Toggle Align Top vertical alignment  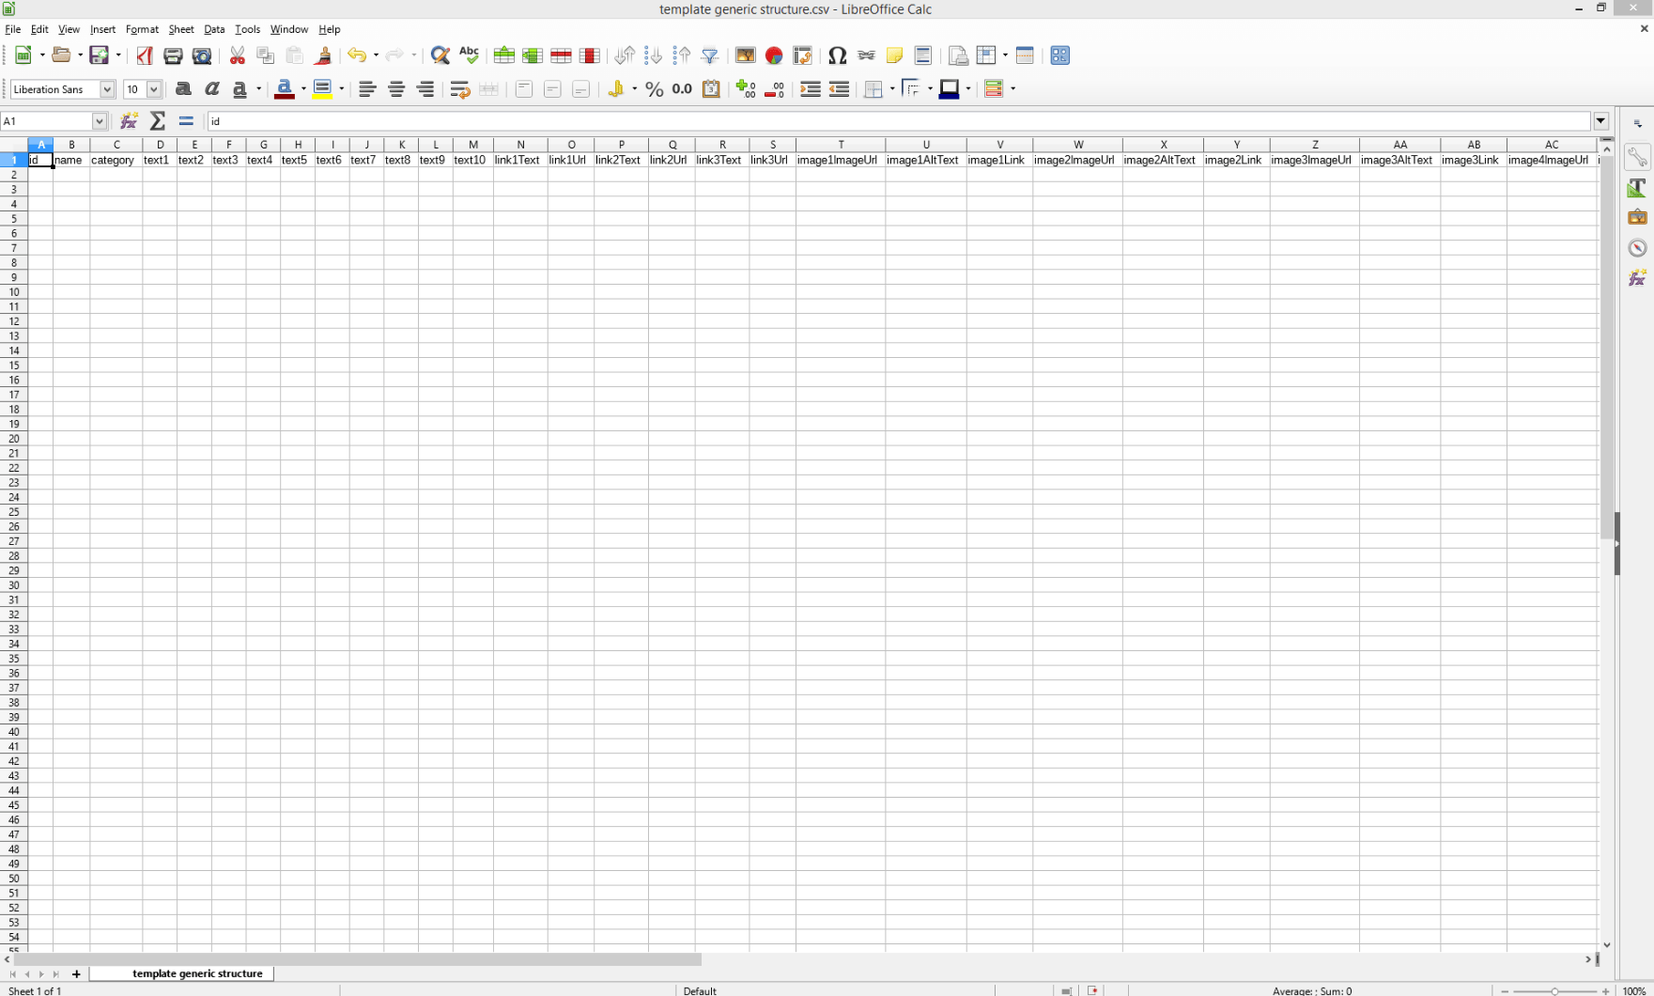[x=524, y=89]
